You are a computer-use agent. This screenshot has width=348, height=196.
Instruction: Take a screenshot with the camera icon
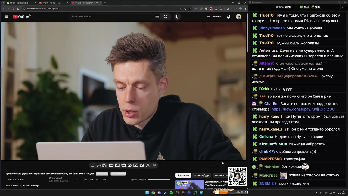142,165
